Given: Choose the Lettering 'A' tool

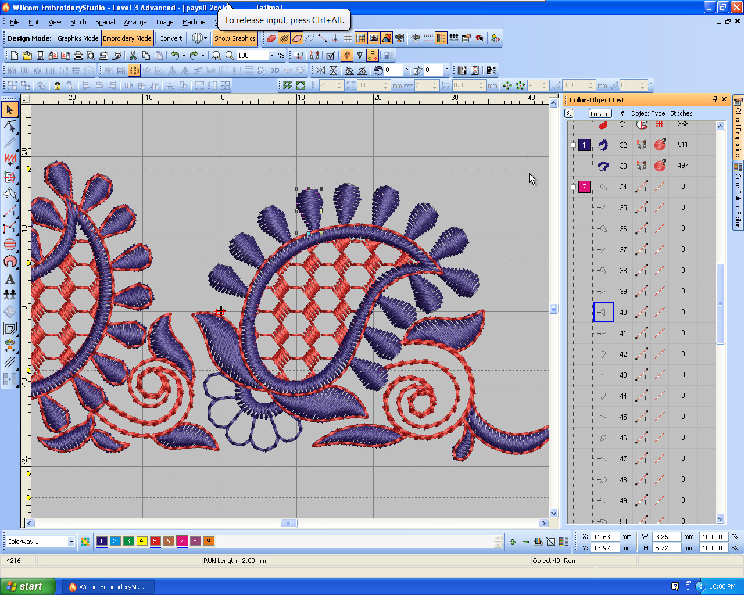Looking at the screenshot, I should tap(10, 279).
